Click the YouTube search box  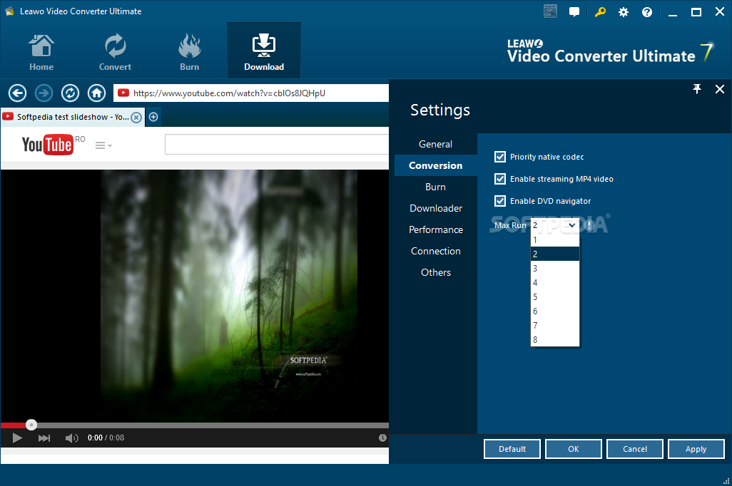point(277,145)
